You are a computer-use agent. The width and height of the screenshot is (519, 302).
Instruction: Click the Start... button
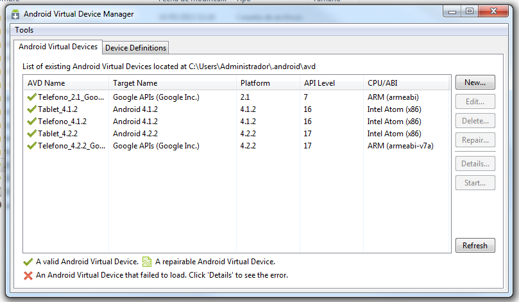pyautogui.click(x=475, y=183)
